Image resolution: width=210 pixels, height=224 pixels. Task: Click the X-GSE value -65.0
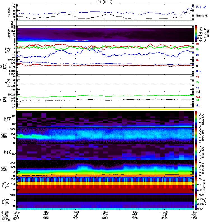click(194, 212)
